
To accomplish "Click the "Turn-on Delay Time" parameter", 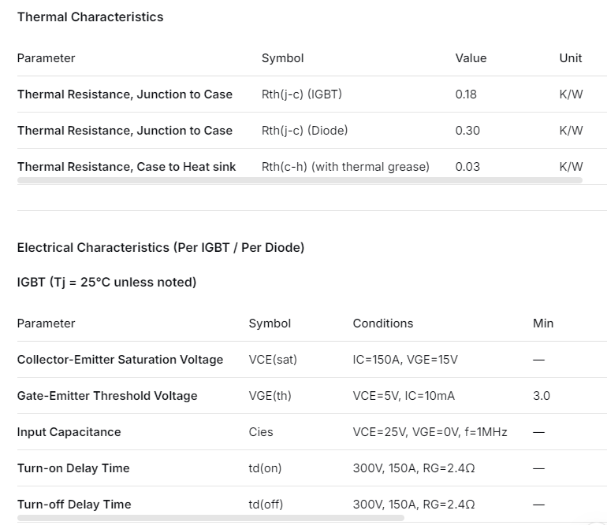I will point(73,468).
